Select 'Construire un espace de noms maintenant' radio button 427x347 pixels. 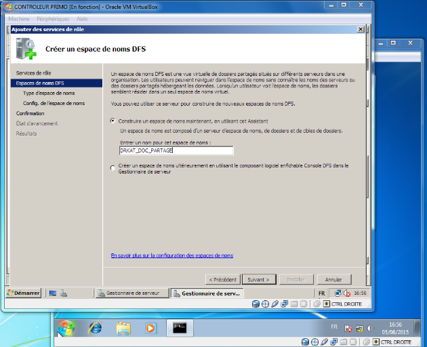click(113, 121)
